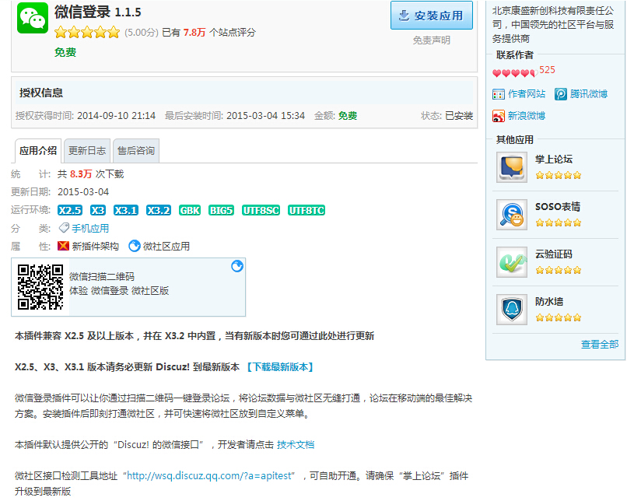
Task: Click the 8.3万 download count
Action: 81,174
